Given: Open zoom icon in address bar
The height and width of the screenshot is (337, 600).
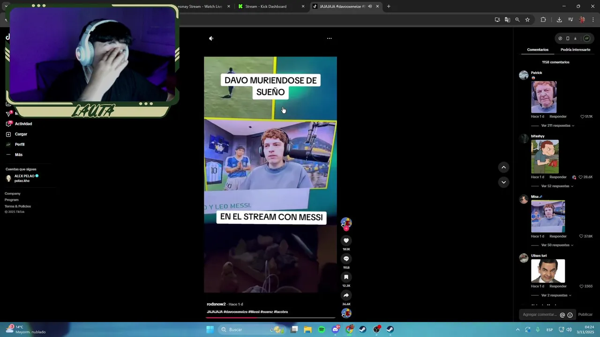Looking at the screenshot, I should click(517, 20).
